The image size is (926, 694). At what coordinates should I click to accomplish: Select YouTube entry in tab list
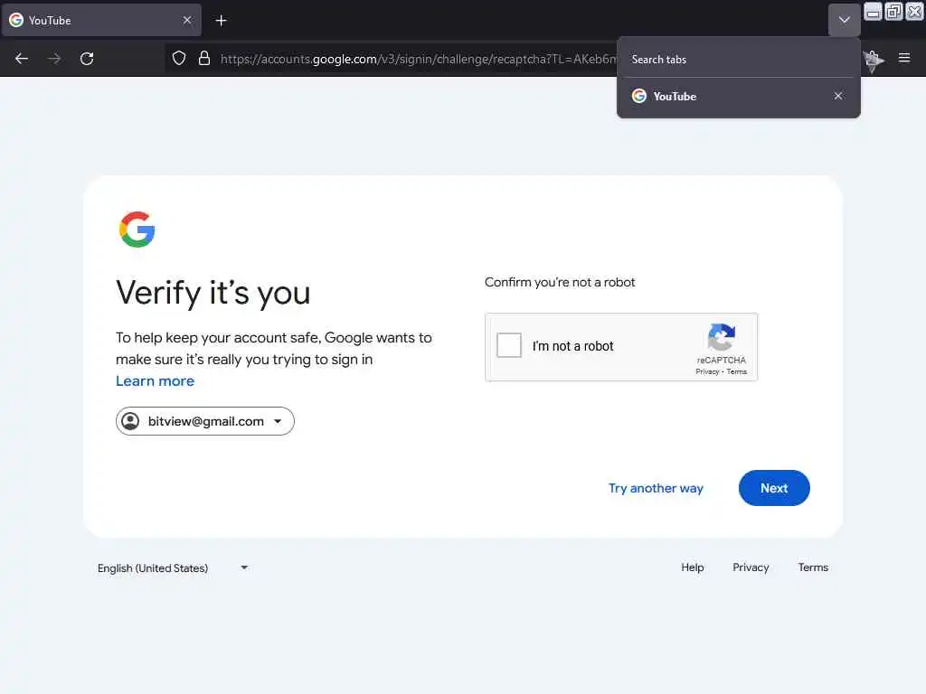[x=726, y=96]
